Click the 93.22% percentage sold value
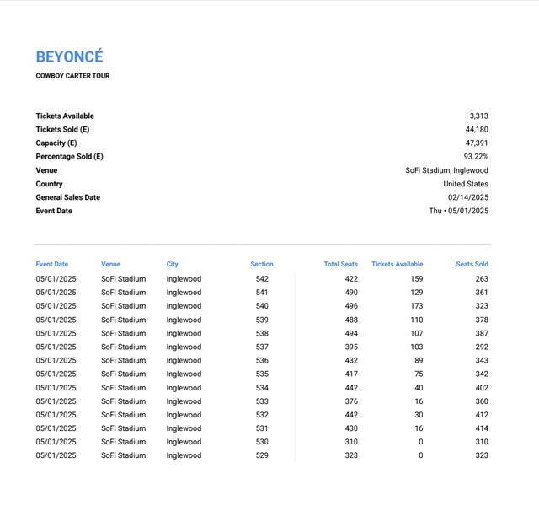Screen dimensions: 539x511 coord(476,157)
